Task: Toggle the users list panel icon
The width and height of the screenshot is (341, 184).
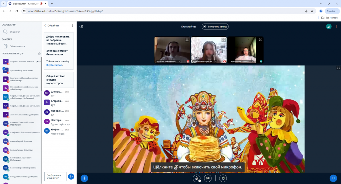Action: (82, 27)
